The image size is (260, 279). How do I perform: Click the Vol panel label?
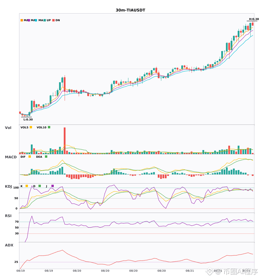(8, 128)
